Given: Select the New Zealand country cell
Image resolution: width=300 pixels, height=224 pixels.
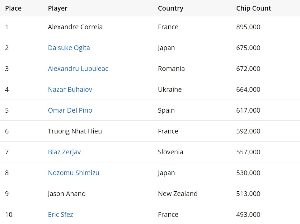Looking at the screenshot, I should pyautogui.click(x=178, y=194).
